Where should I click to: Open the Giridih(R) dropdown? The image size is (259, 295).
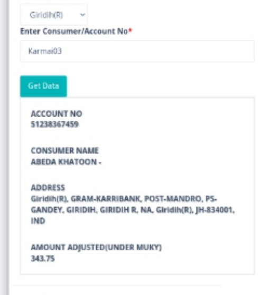coord(54,15)
